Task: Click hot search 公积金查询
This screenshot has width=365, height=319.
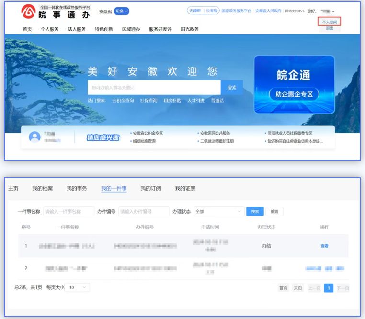Action: click(x=123, y=101)
